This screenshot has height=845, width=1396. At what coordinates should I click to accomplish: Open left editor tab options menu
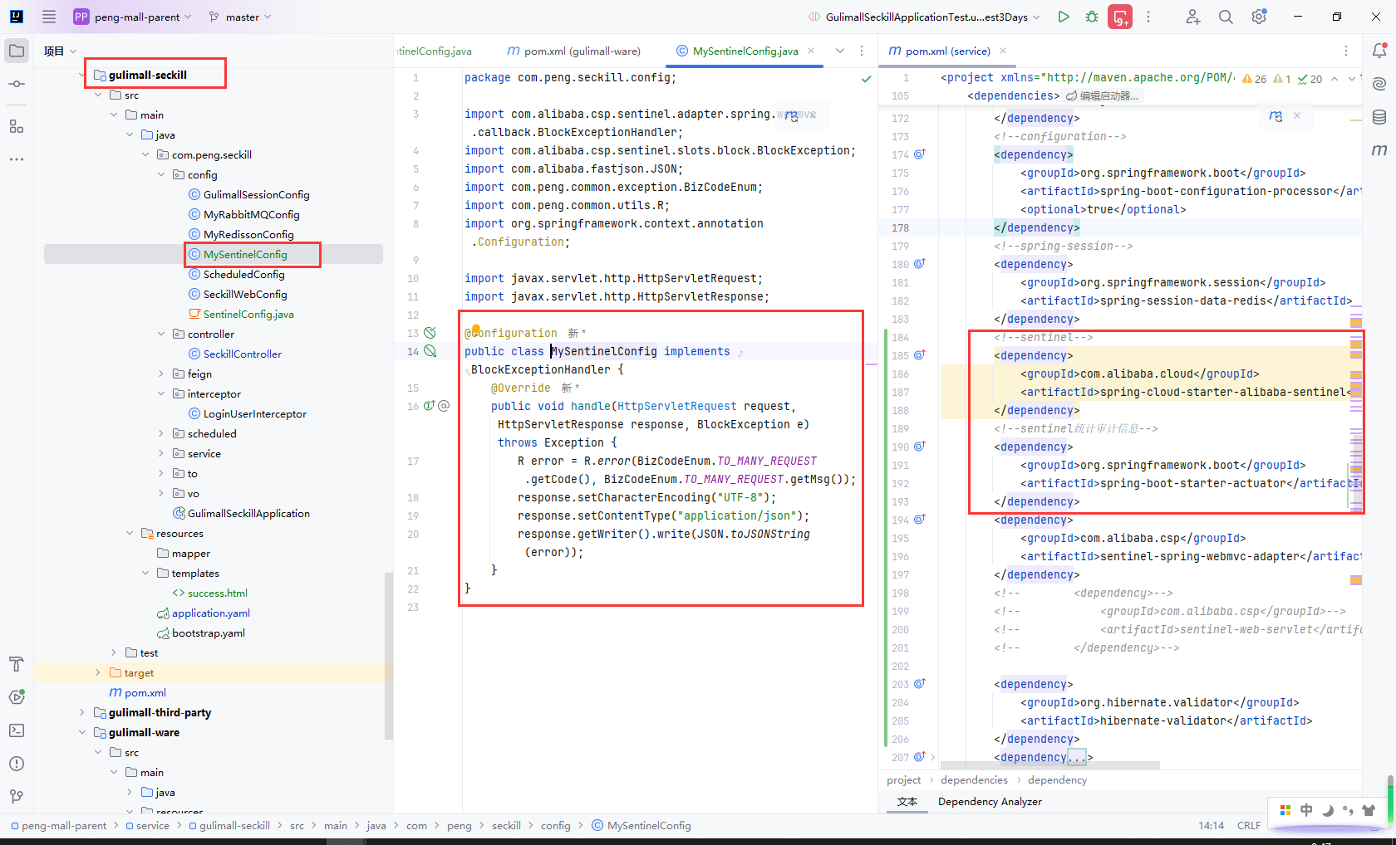tap(862, 51)
